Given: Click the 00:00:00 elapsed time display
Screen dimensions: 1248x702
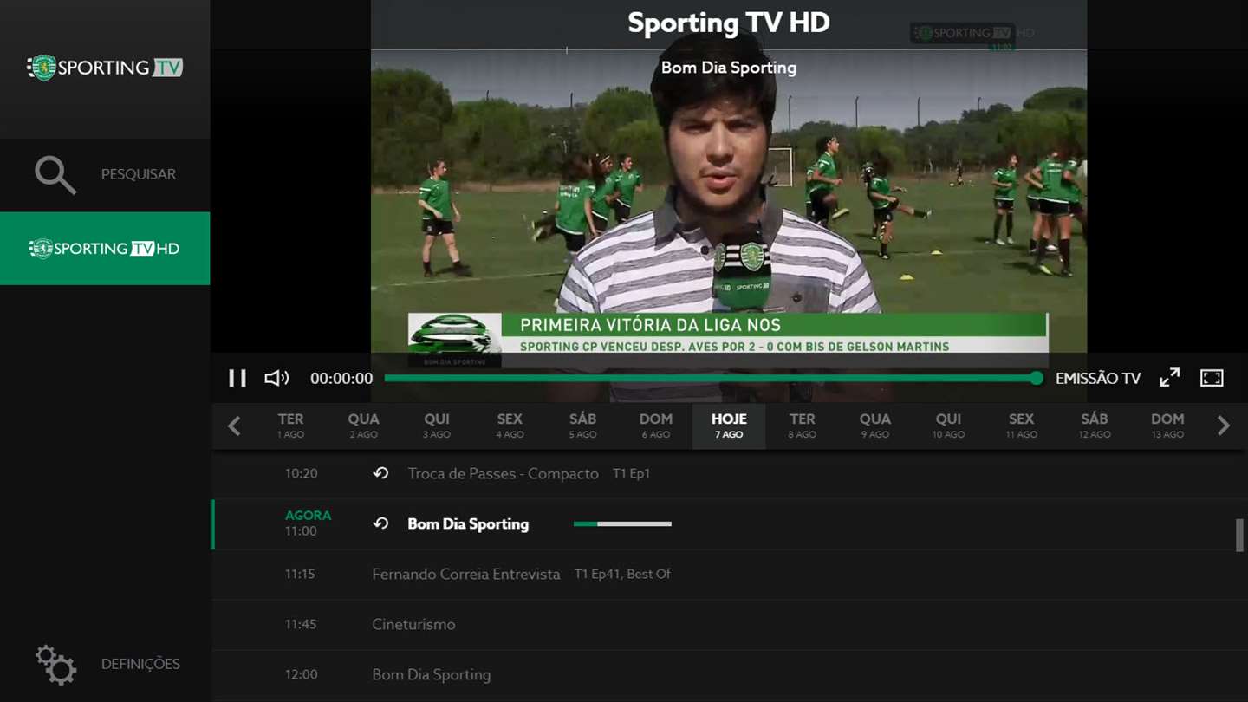Looking at the screenshot, I should coord(341,379).
